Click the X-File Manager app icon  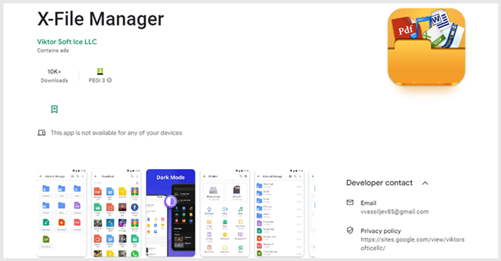(426, 47)
